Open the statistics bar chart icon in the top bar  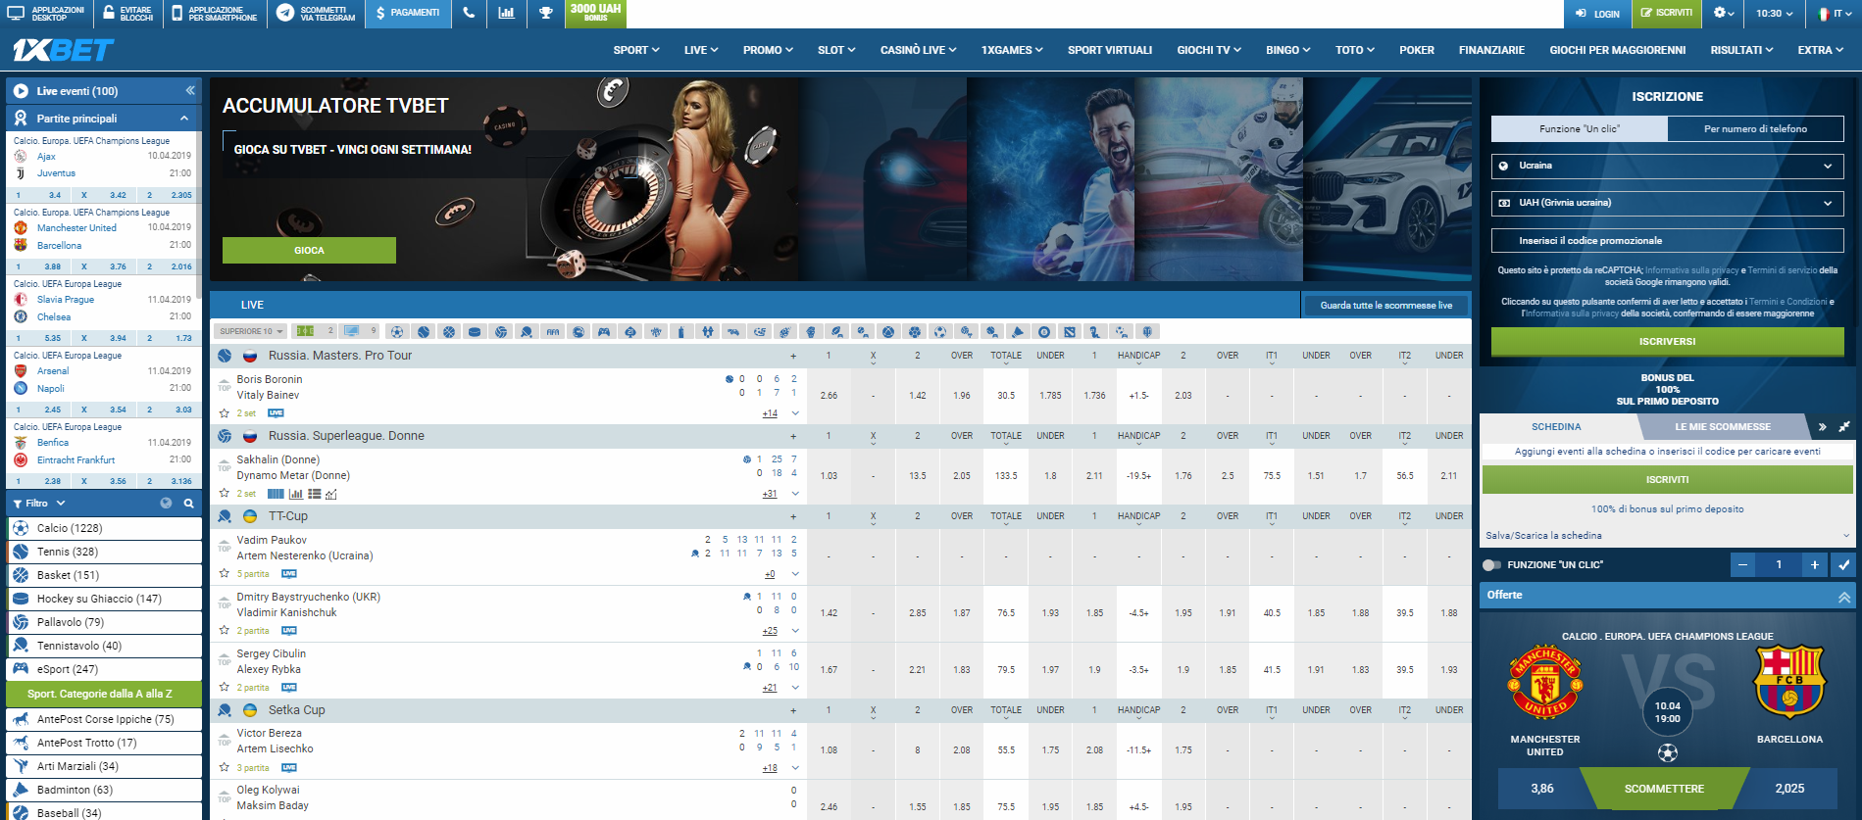506,13
